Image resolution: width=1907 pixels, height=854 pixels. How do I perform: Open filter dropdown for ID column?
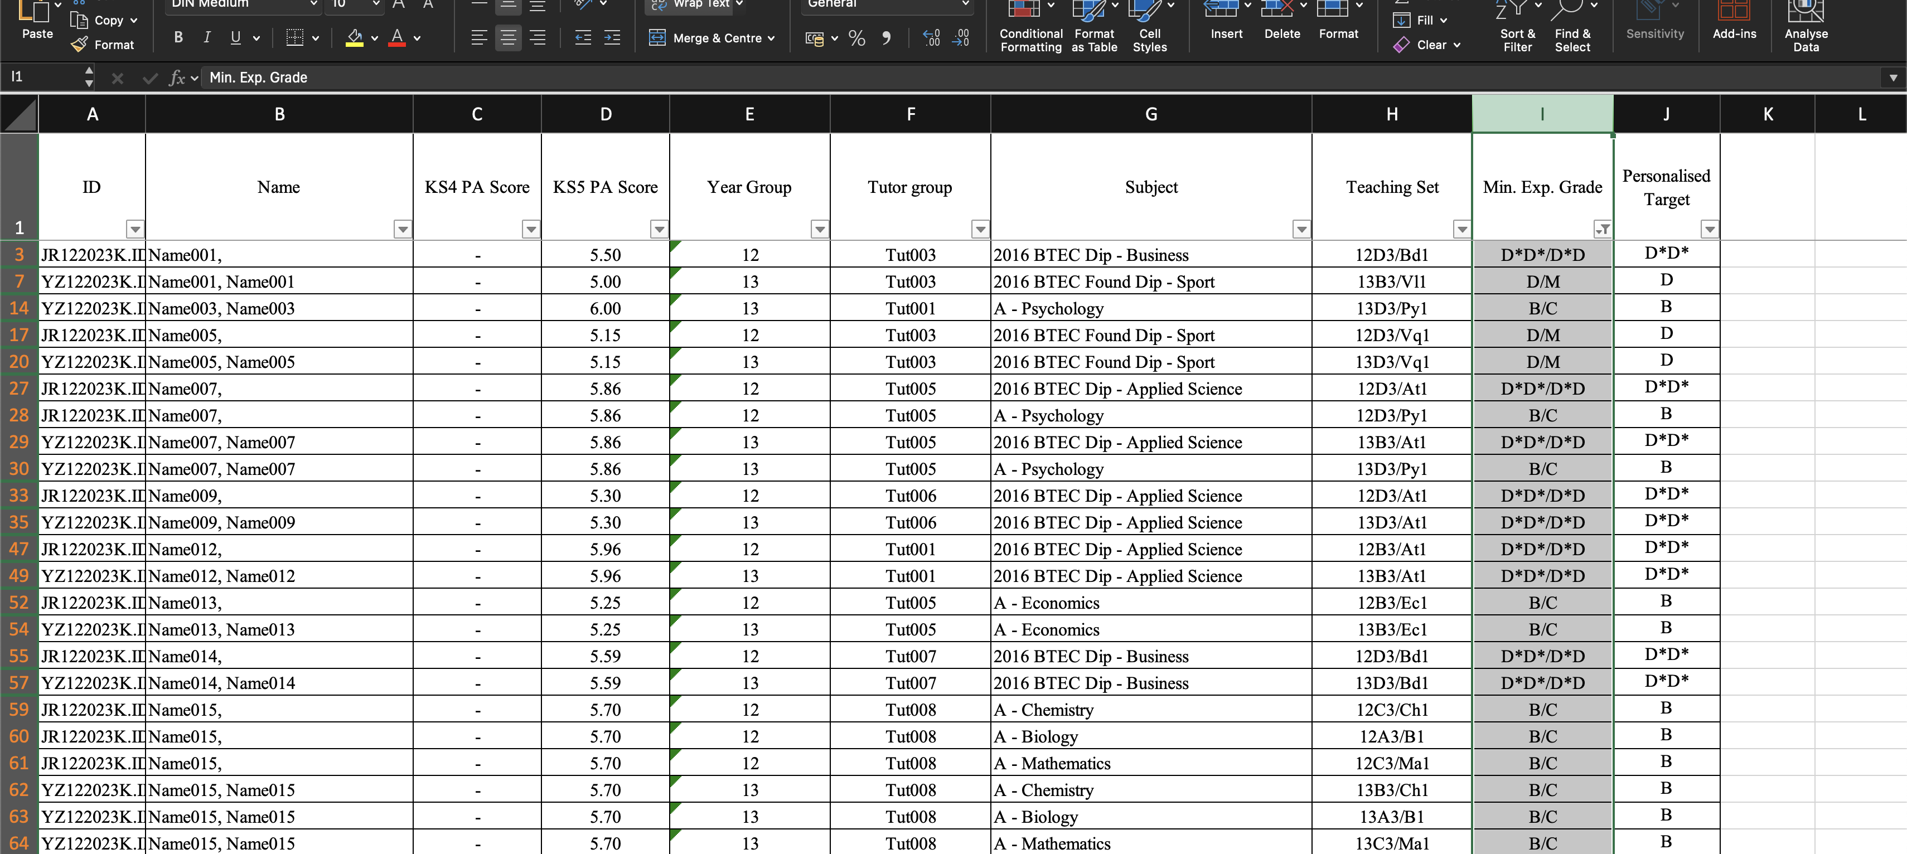click(x=135, y=230)
